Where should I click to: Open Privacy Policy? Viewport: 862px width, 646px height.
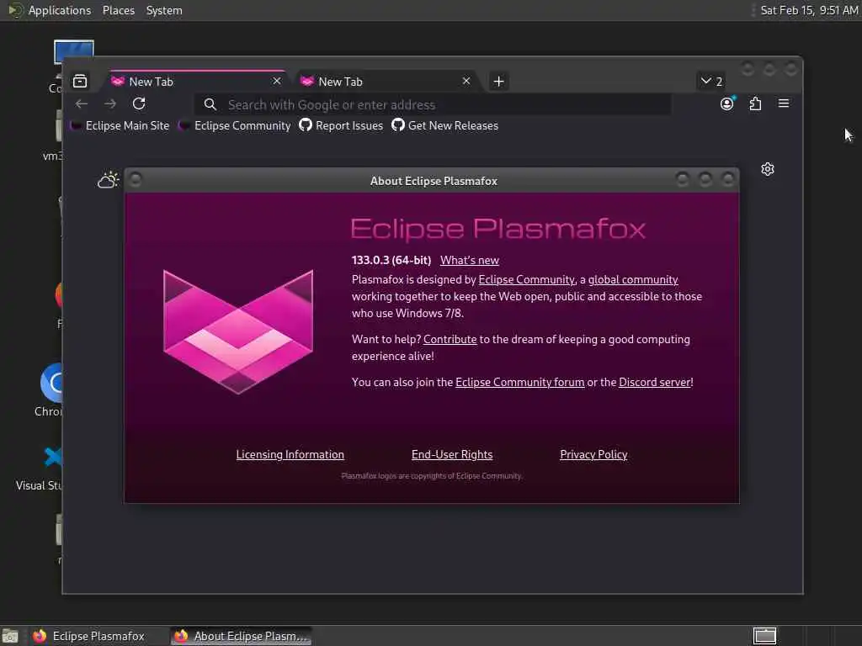593,455
